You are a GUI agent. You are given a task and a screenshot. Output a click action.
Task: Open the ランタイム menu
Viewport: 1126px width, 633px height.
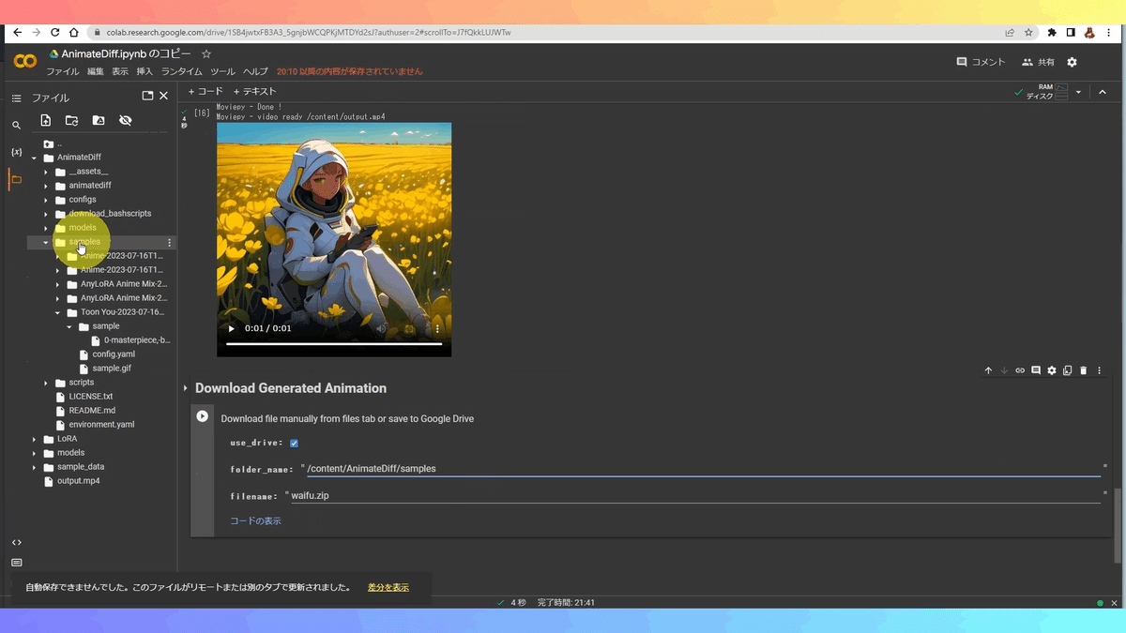tap(181, 71)
